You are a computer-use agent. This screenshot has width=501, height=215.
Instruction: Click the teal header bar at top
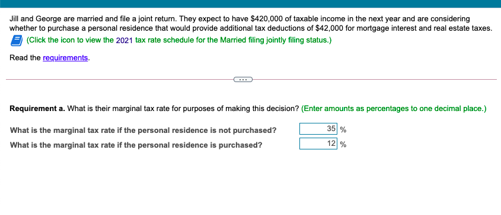click(x=250, y=4)
